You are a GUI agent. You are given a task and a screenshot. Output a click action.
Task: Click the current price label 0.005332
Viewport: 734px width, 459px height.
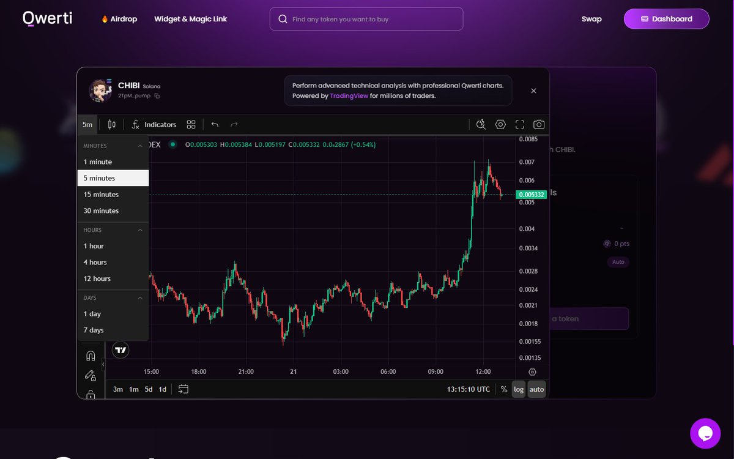coord(531,195)
